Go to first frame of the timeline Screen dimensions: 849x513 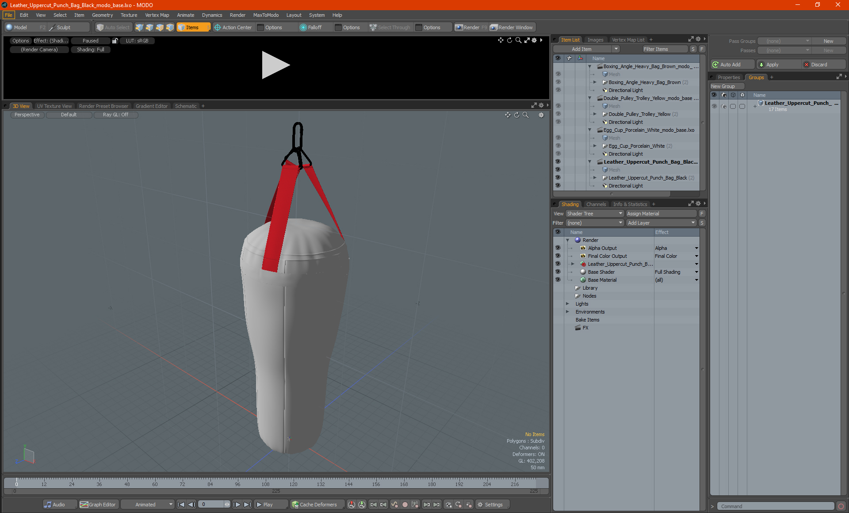point(181,505)
